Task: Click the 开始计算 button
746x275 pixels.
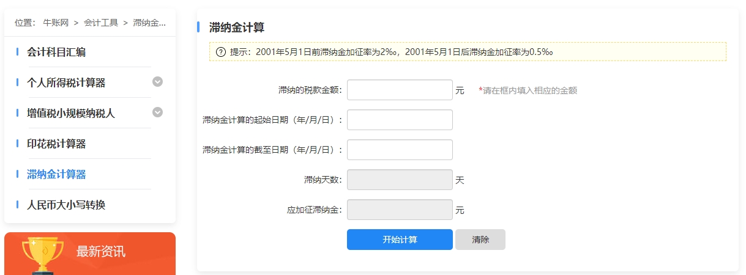Action: (400, 240)
